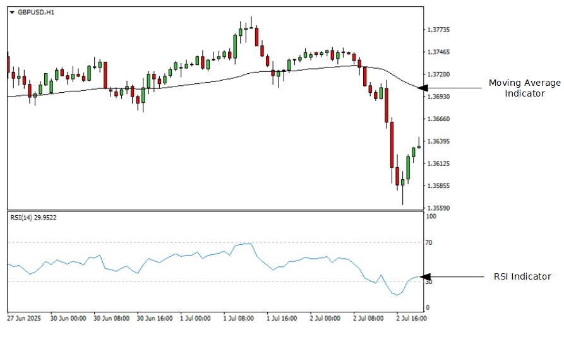Select the RSI Indicator annotation text
564x337 pixels.
click(522, 276)
